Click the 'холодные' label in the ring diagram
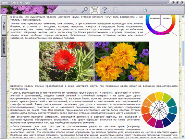Image resolution: width=185 pixels, height=139 pixels. (x=155, y=18)
